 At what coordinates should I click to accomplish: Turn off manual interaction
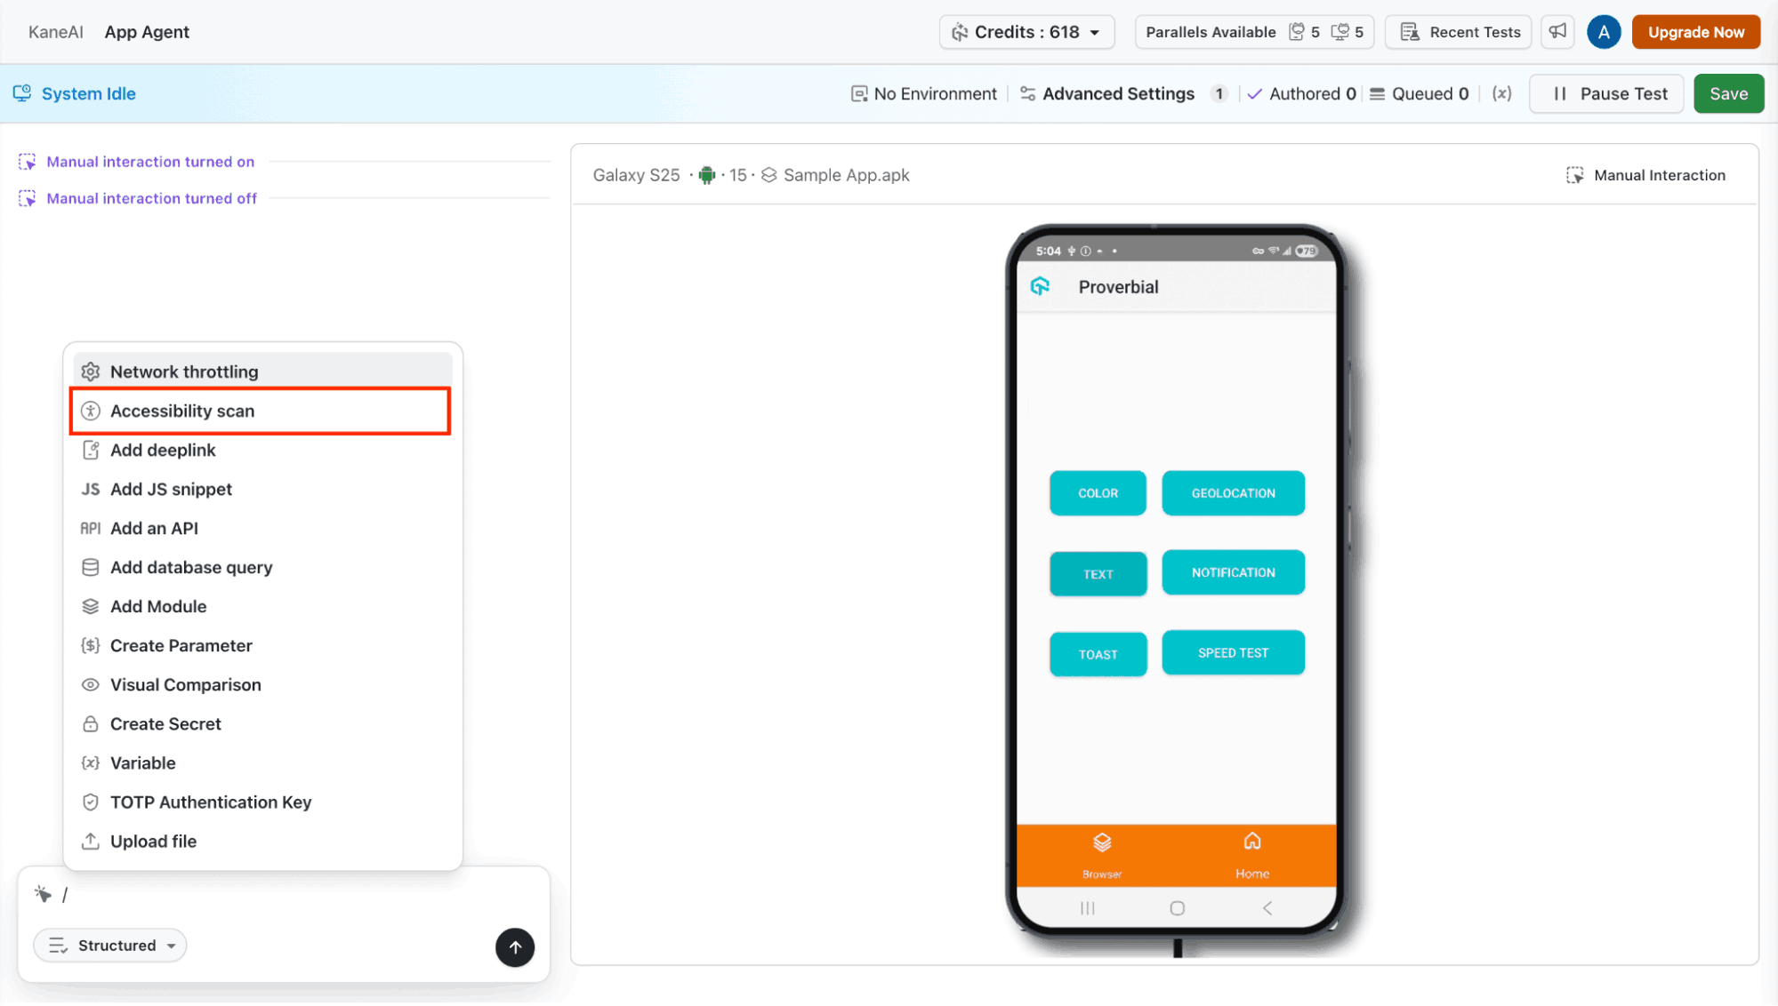151,198
